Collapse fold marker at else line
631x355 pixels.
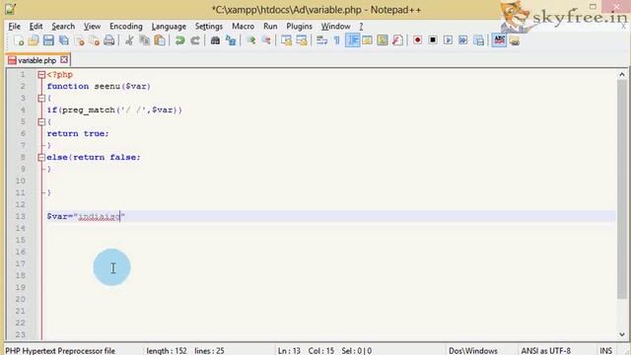point(41,158)
